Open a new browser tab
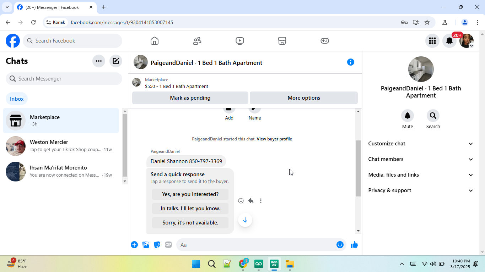Screen dimensions: 485x272 coord(104,7)
